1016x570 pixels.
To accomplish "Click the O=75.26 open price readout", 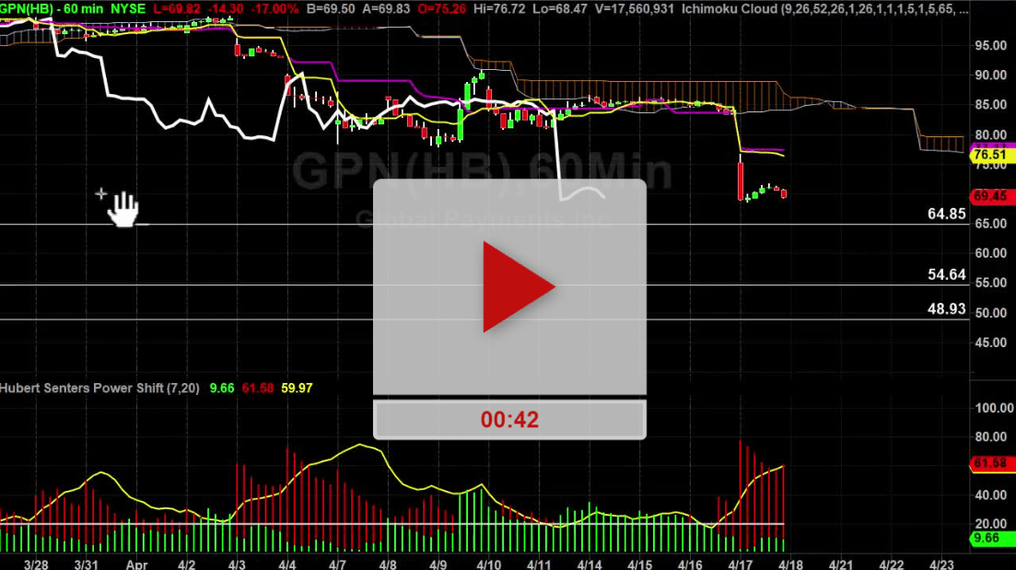I will pyautogui.click(x=441, y=9).
